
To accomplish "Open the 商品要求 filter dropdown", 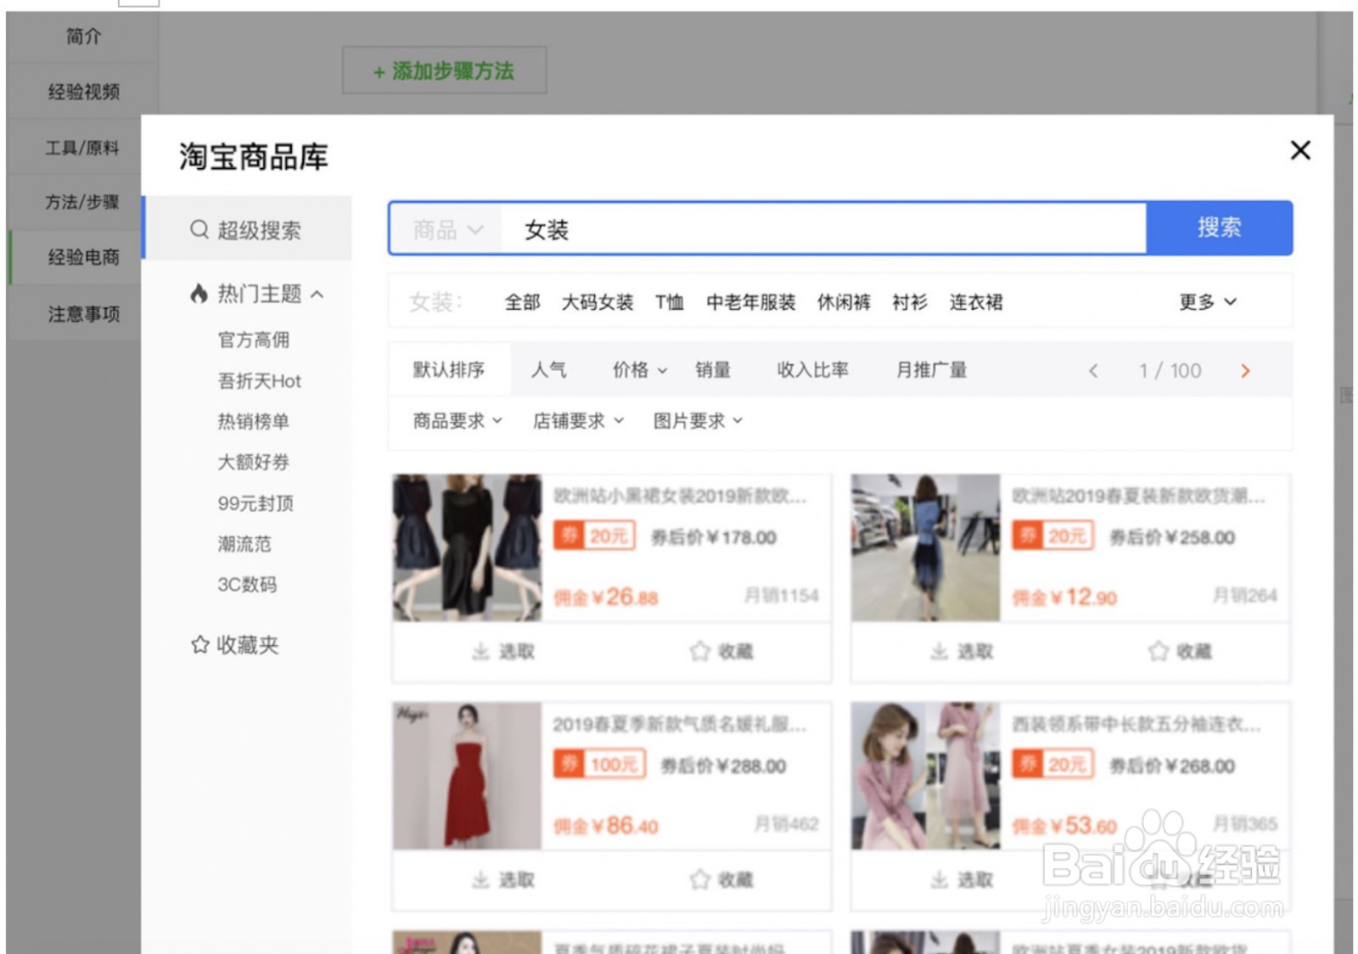I will (x=457, y=421).
